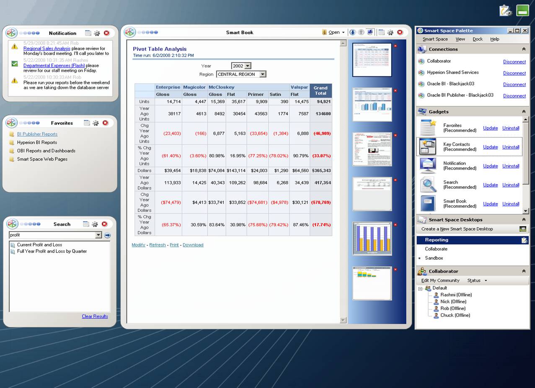Open the View menu in palette
535x388 pixels.
(460, 39)
